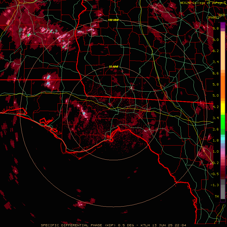This screenshot has width=227, height=227.
Task: Click the "TH" threshold label on scale
Action: click(217, 196)
